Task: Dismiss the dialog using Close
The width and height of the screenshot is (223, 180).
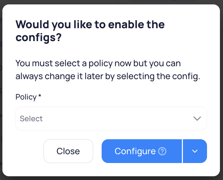Action: click(x=68, y=151)
